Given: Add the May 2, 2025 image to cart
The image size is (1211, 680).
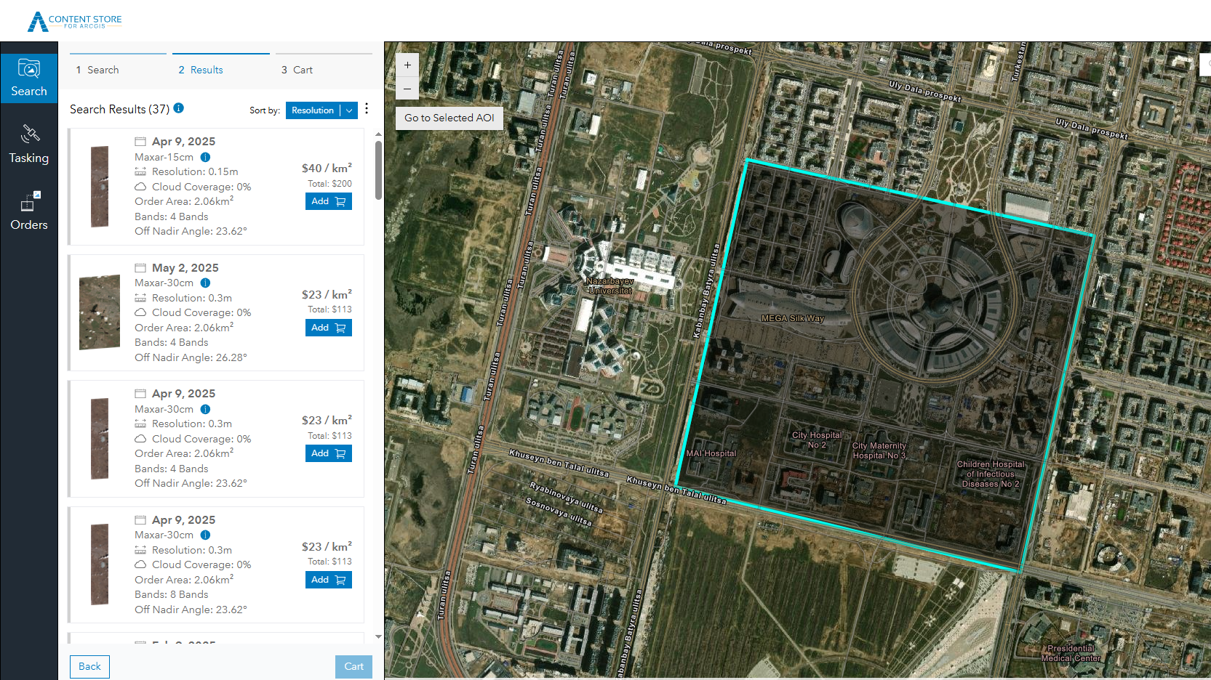Looking at the screenshot, I should (328, 328).
